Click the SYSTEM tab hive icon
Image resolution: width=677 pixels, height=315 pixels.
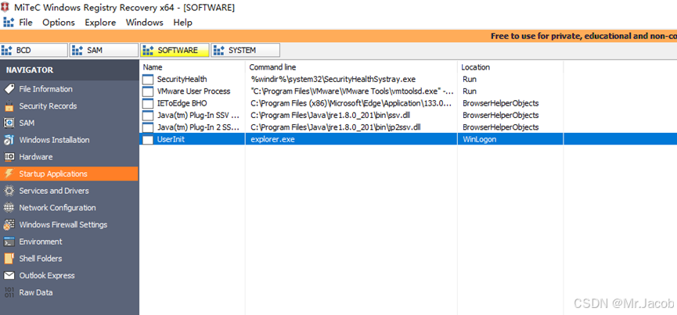click(218, 51)
